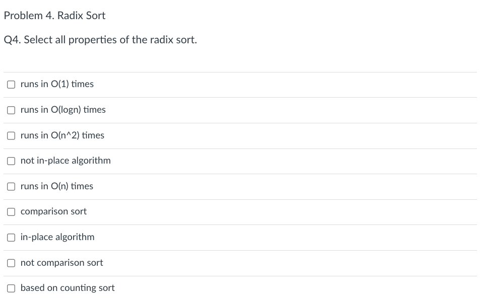Click the 'Problem 4. Radix Sort' heading

point(55,16)
